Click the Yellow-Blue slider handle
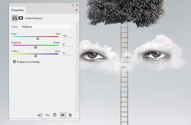Viewport: 191px width, 125px height. pos(36,56)
